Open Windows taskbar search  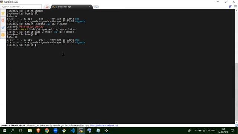(13, 131)
